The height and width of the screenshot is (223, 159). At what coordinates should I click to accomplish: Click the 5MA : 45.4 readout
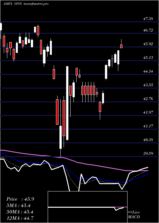(18, 205)
